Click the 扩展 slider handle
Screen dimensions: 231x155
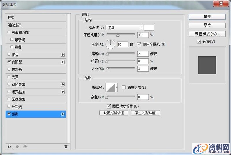(x=107, y=62)
